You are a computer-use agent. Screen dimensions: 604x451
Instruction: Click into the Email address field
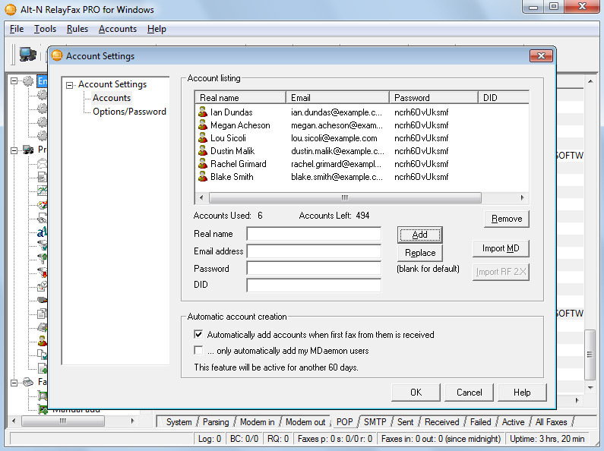(314, 251)
